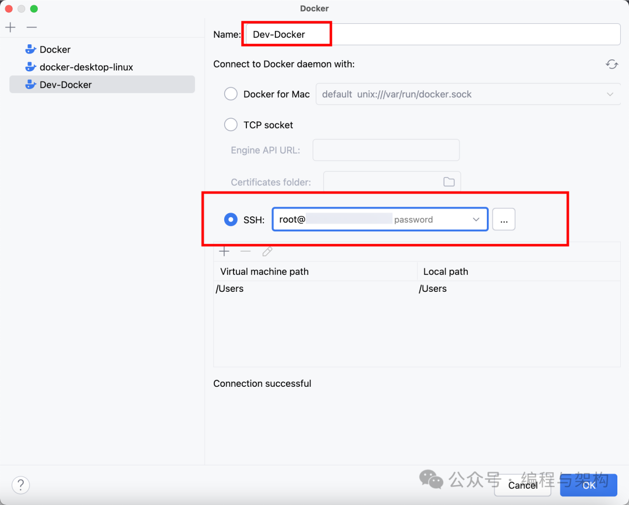Open SSH configurations with ellipsis button
This screenshot has height=505, width=629.
(504, 220)
